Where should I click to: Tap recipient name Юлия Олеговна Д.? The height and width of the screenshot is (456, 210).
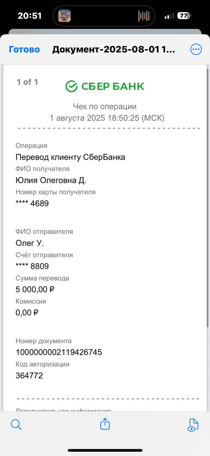coord(51,180)
